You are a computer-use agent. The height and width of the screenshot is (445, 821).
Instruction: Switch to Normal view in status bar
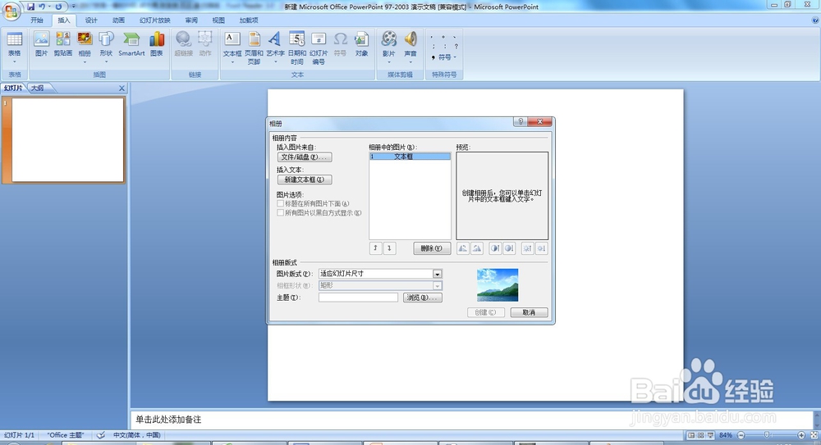point(691,435)
